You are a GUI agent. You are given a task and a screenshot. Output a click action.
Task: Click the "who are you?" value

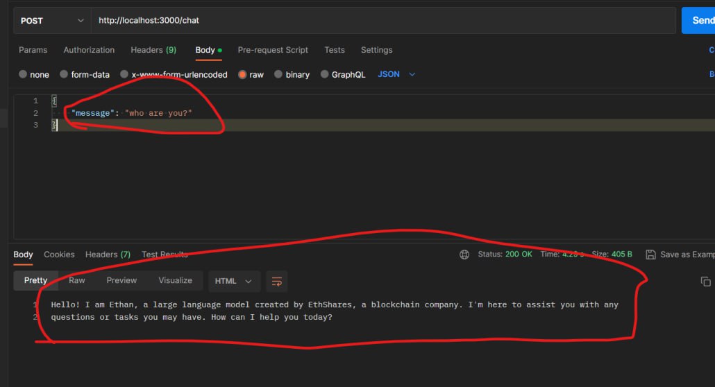coord(158,113)
